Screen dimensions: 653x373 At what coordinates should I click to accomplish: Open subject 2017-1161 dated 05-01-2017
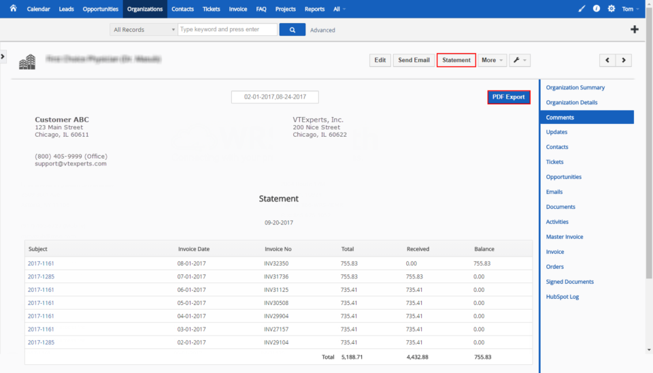[41, 303]
